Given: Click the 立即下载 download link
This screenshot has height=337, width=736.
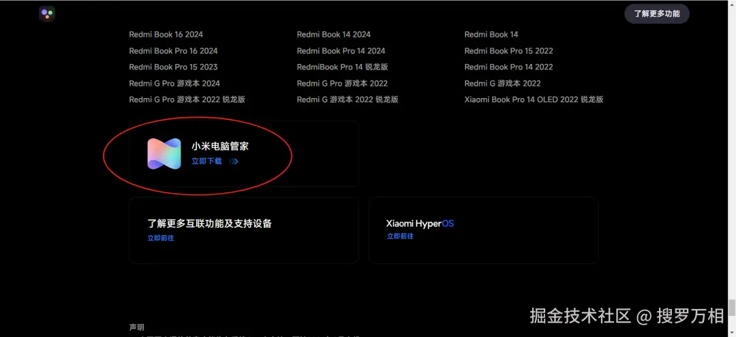Looking at the screenshot, I should pos(206,161).
